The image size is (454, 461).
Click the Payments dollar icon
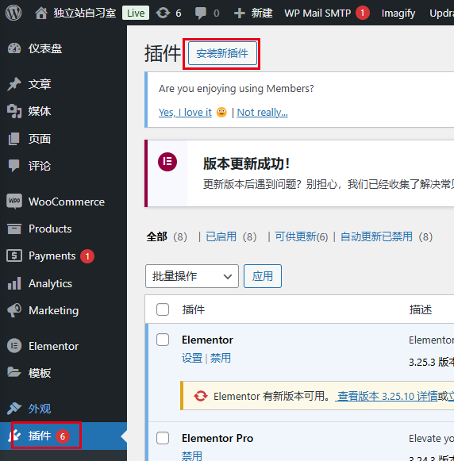coord(14,255)
